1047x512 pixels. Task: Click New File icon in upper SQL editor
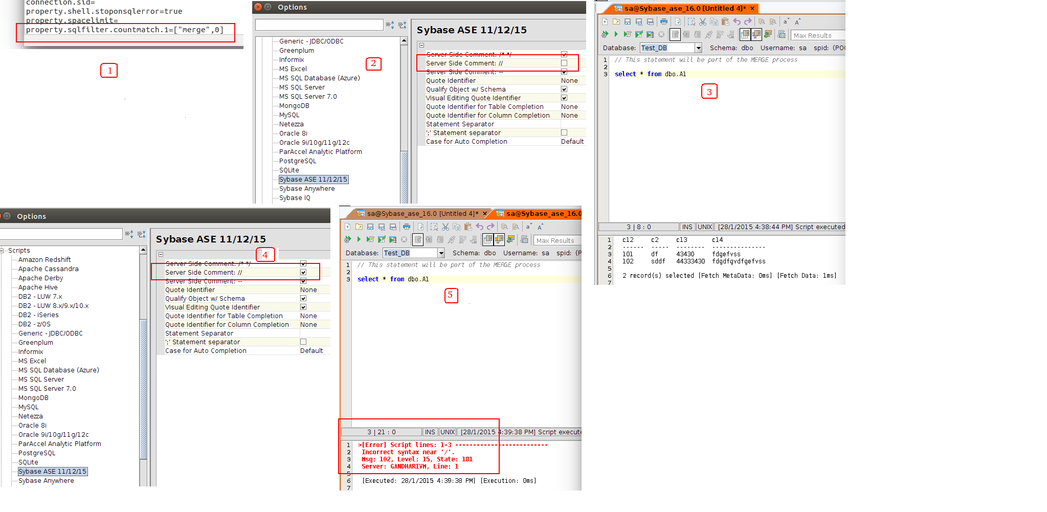click(605, 21)
